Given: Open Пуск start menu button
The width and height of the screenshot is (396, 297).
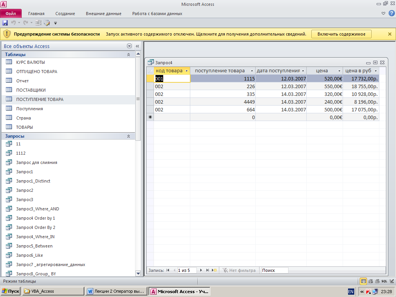Looking at the screenshot, I should click(10, 291).
